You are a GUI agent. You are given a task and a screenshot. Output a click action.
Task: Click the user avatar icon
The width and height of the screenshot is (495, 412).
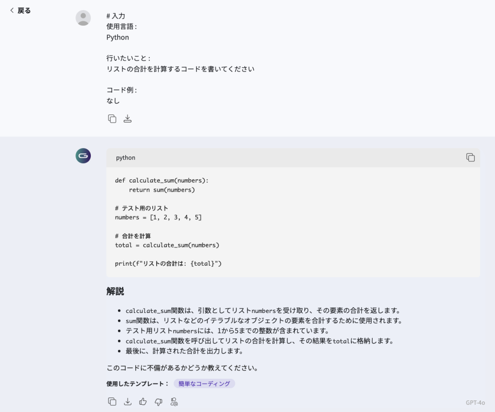[83, 18]
